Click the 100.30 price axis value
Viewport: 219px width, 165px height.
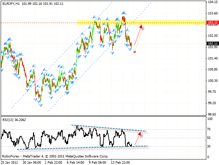click(213, 81)
